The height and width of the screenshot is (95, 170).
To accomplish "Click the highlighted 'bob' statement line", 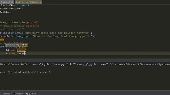I will 2,40.
